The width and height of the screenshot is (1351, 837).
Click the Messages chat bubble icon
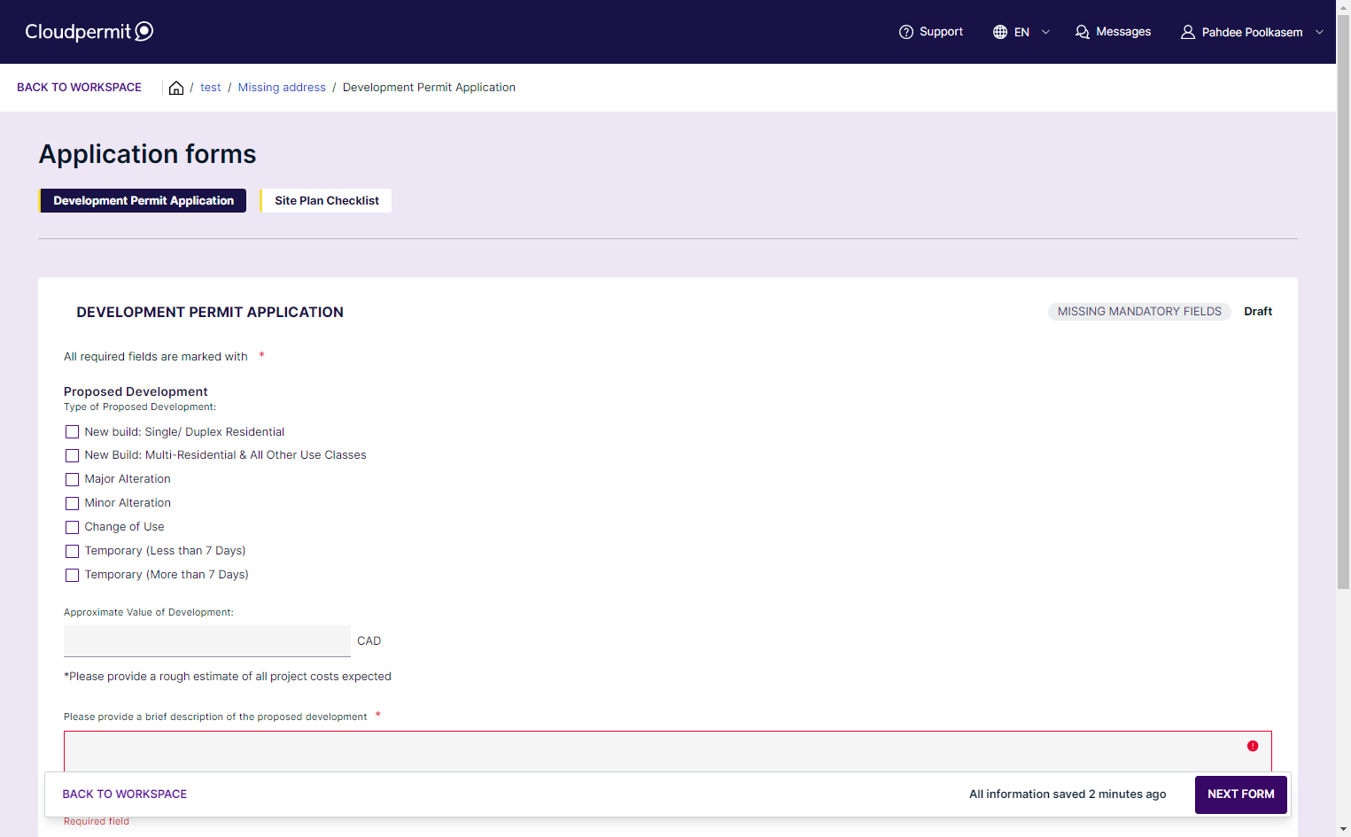1083,32
